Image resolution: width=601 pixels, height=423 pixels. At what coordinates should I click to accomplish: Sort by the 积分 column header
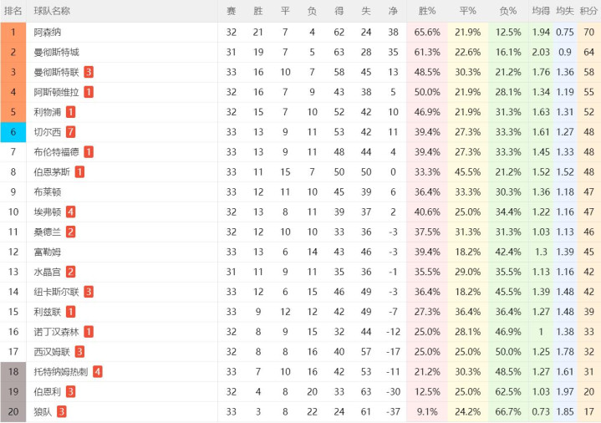coord(588,11)
